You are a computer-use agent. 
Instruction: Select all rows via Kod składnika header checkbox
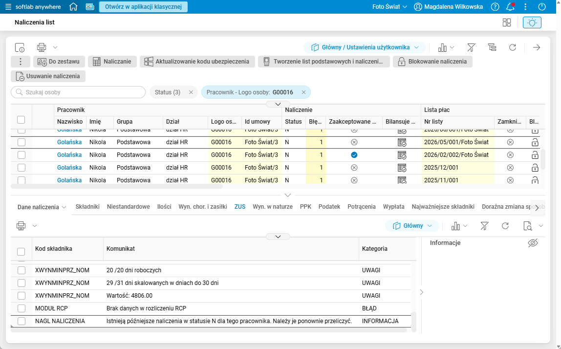point(21,252)
